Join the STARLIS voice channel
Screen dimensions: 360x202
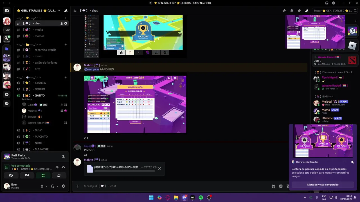pos(41,83)
